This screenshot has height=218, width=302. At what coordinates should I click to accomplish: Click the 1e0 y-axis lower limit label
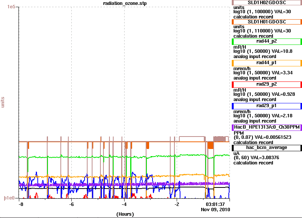[x=9, y=198]
